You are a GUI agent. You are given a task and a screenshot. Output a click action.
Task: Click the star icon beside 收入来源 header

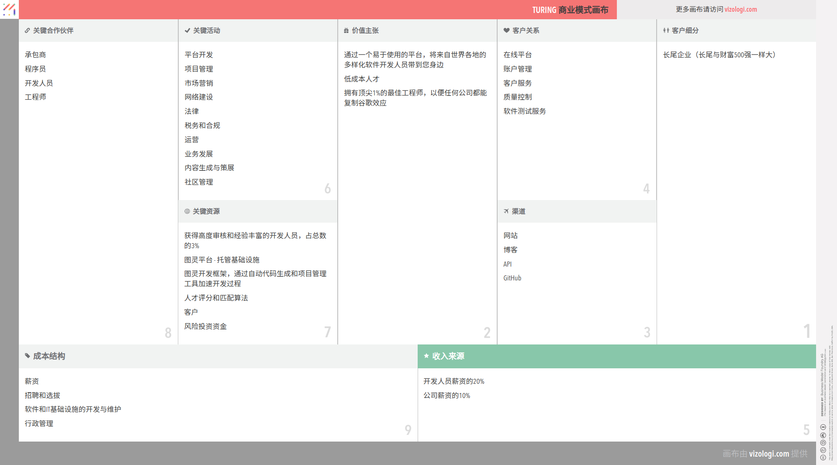(426, 356)
